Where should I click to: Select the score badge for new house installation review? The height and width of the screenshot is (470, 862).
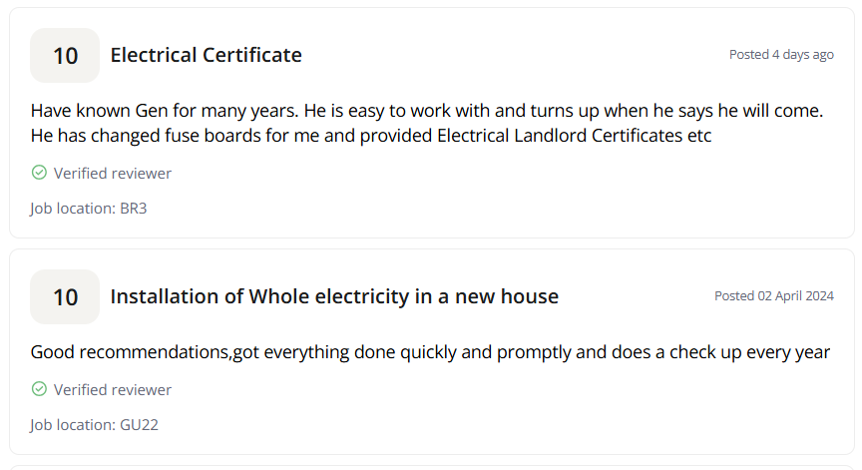coord(65,296)
